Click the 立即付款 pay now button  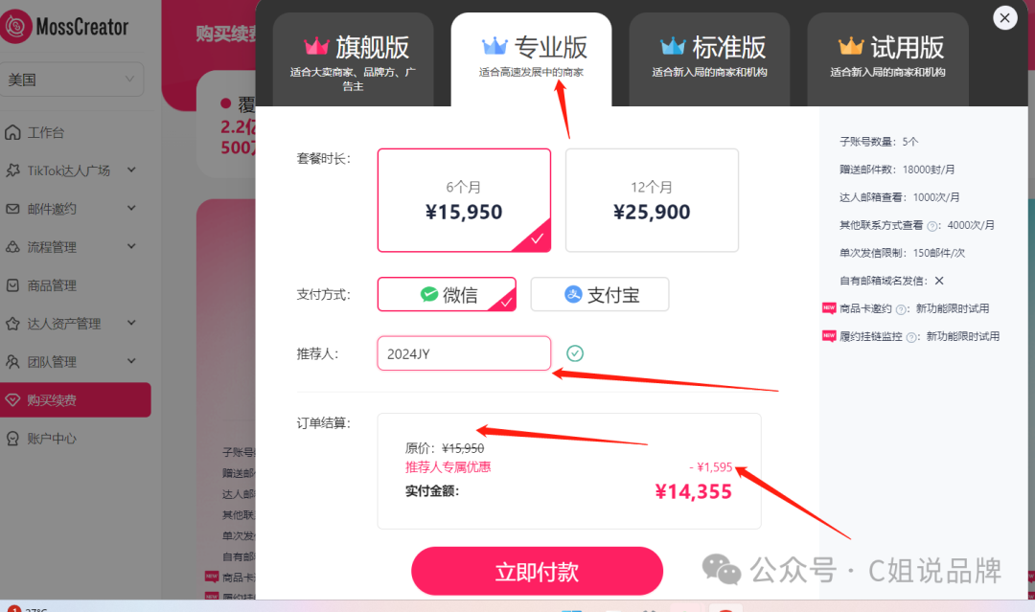pyautogui.click(x=537, y=571)
